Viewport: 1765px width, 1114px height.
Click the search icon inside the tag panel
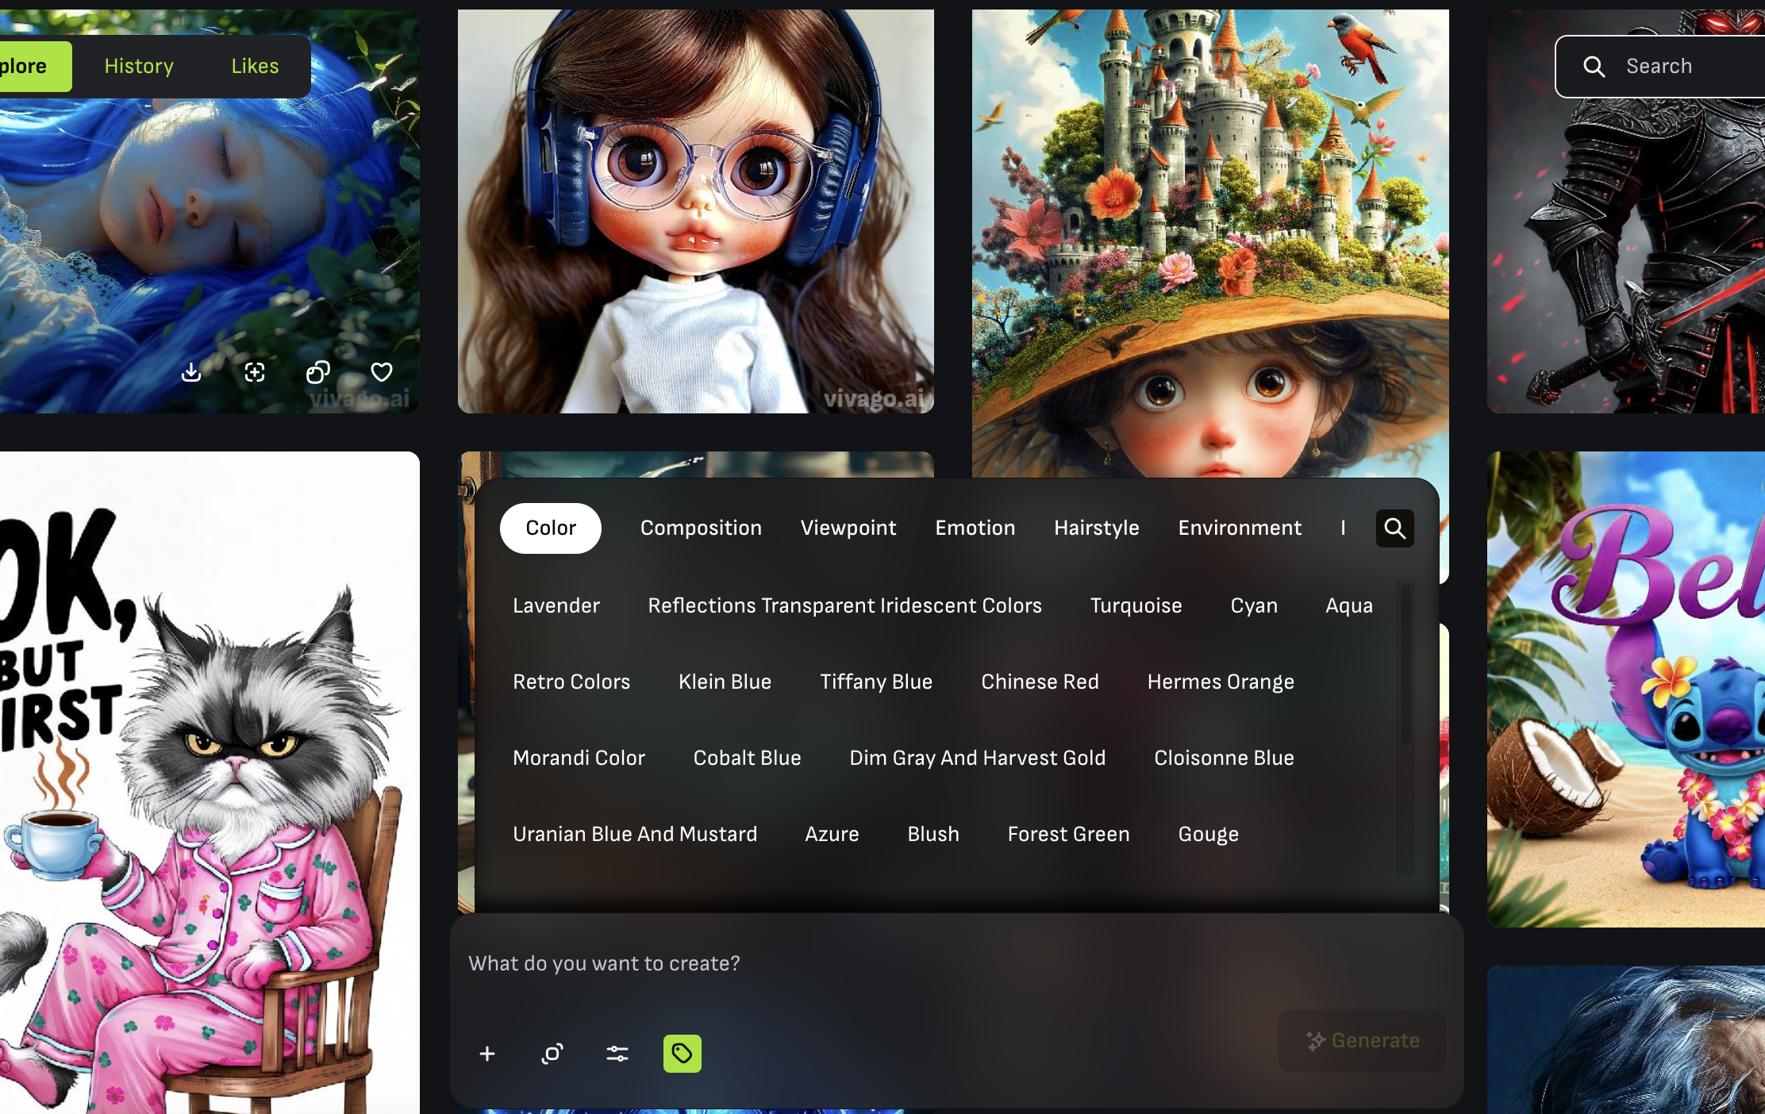tap(1394, 528)
